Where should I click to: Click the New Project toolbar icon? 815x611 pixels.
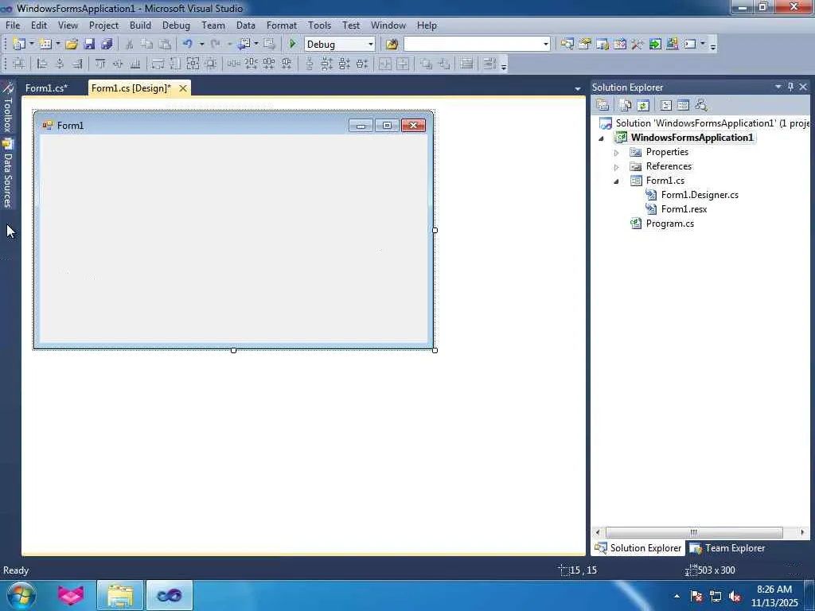(x=19, y=45)
